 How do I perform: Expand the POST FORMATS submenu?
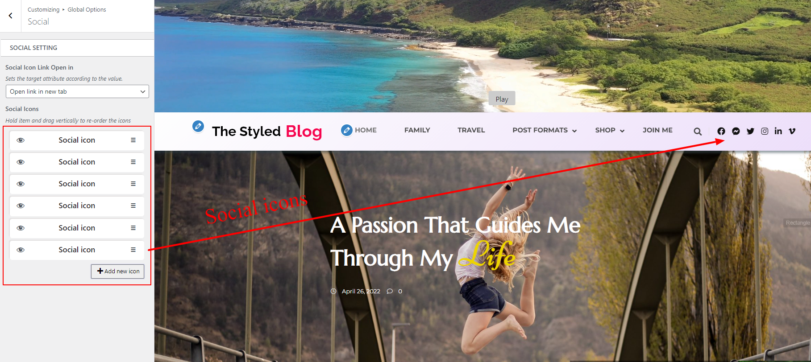575,131
